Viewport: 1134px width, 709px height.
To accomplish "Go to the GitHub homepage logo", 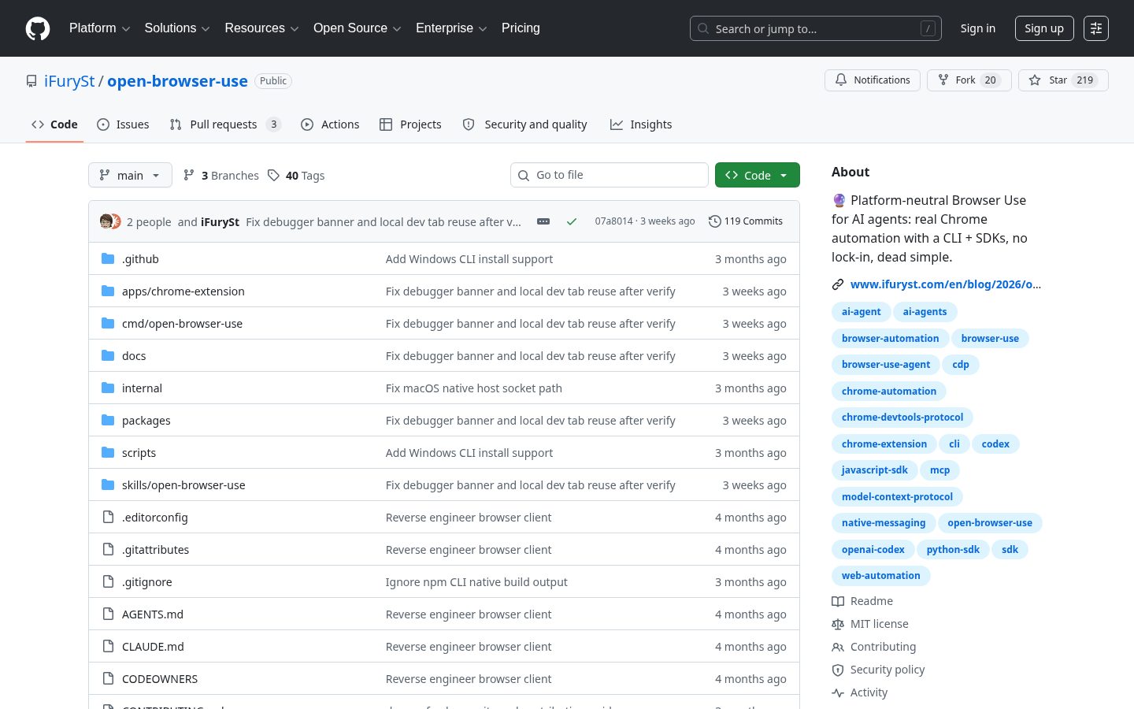I will pyautogui.click(x=38, y=28).
